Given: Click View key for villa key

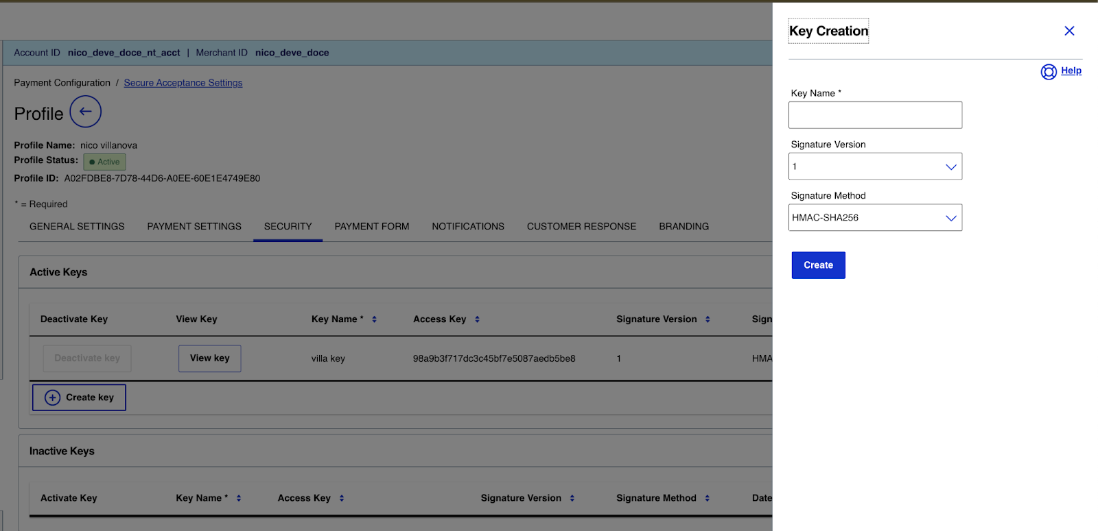Looking at the screenshot, I should click(209, 358).
